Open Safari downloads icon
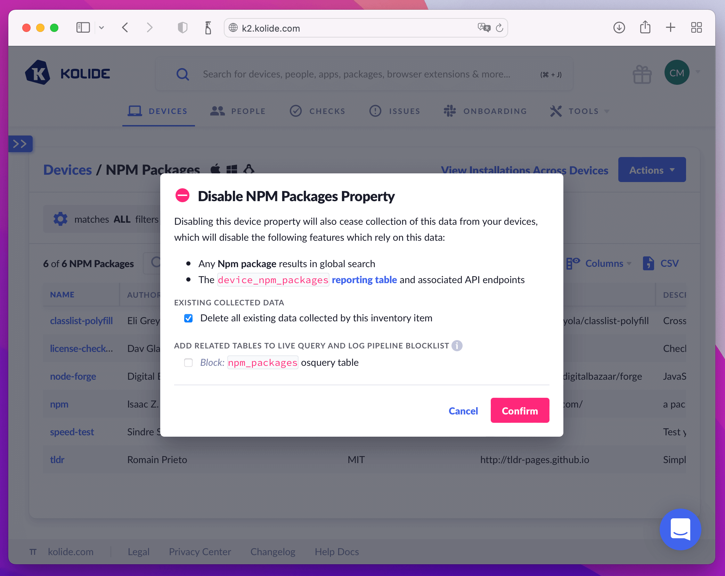 pyautogui.click(x=619, y=28)
